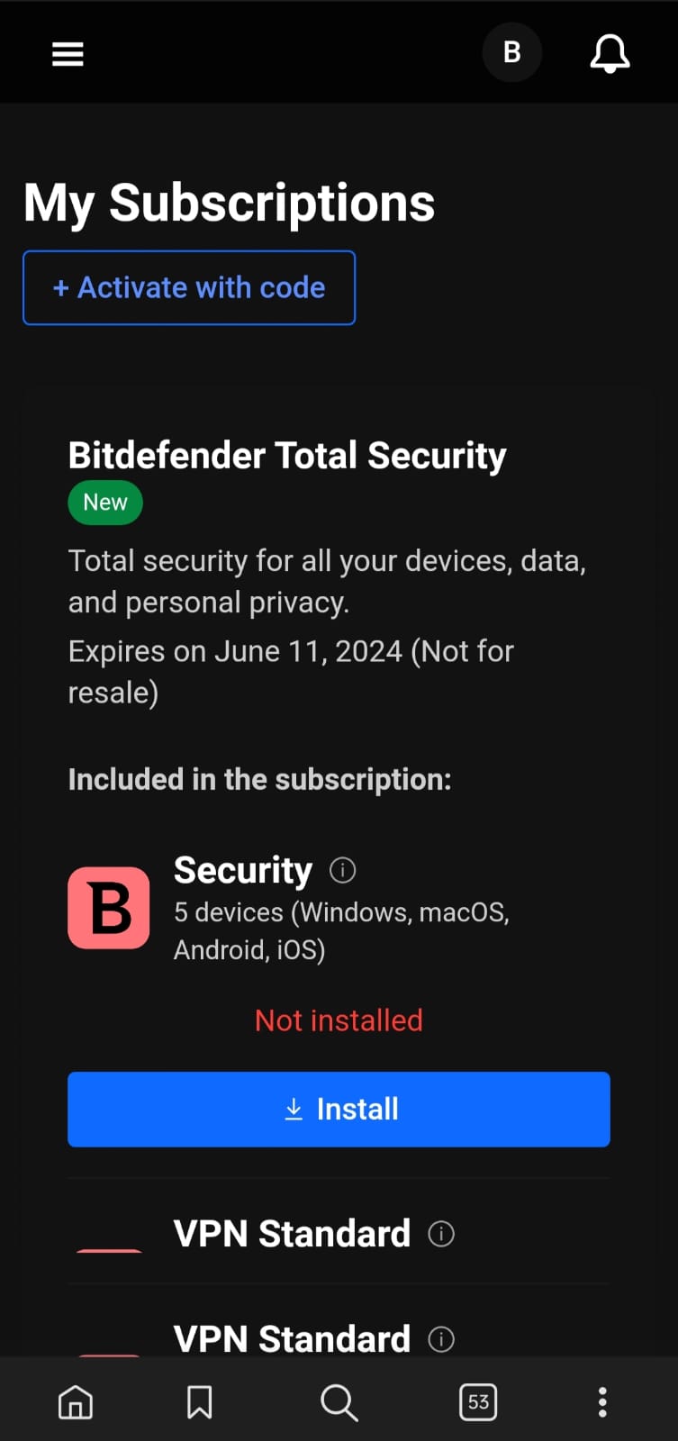Screen dimensions: 678x1441
Task: Go to browser home page
Action: click(76, 1402)
